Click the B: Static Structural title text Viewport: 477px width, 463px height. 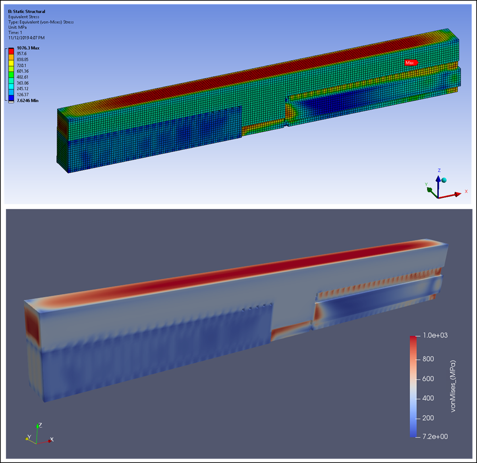pyautogui.click(x=26, y=11)
